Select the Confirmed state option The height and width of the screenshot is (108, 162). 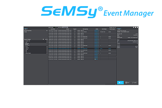27,43
